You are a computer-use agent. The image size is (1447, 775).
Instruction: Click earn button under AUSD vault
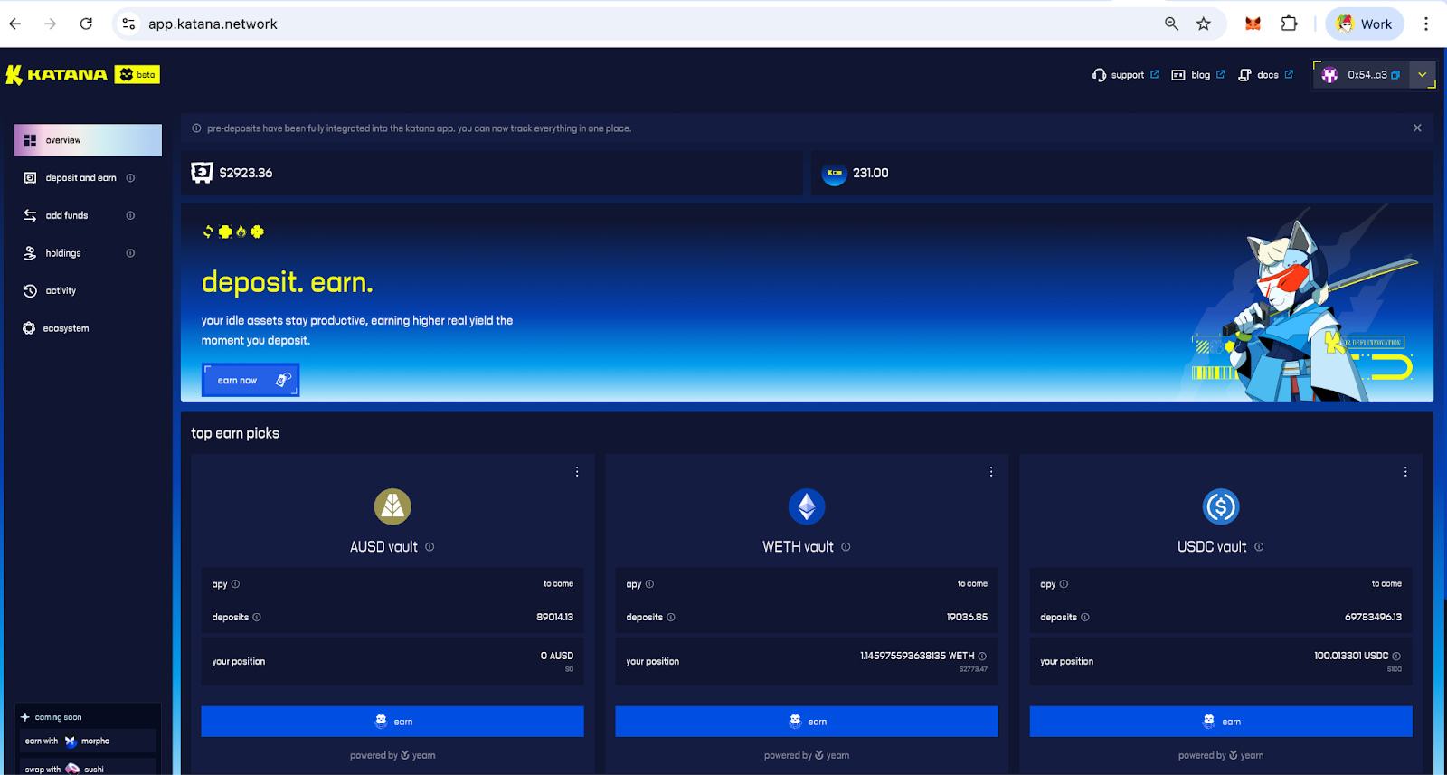pyautogui.click(x=392, y=722)
